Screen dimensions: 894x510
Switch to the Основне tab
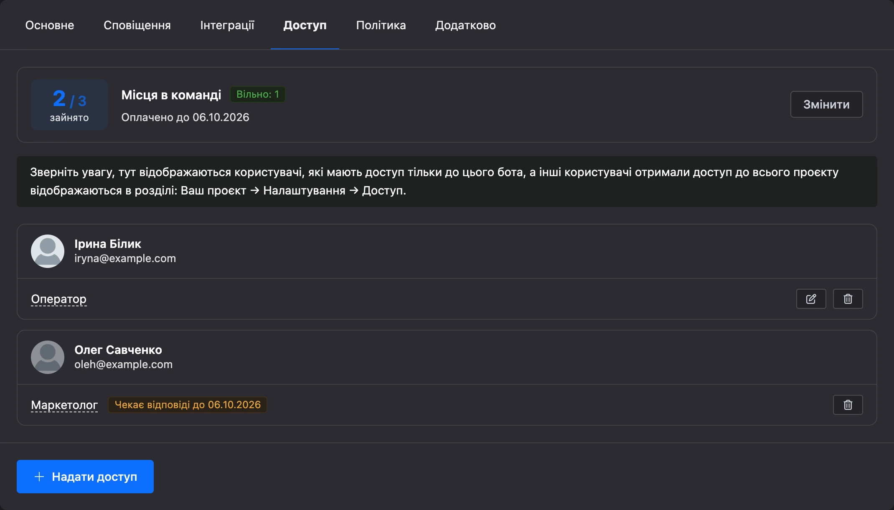coord(50,25)
